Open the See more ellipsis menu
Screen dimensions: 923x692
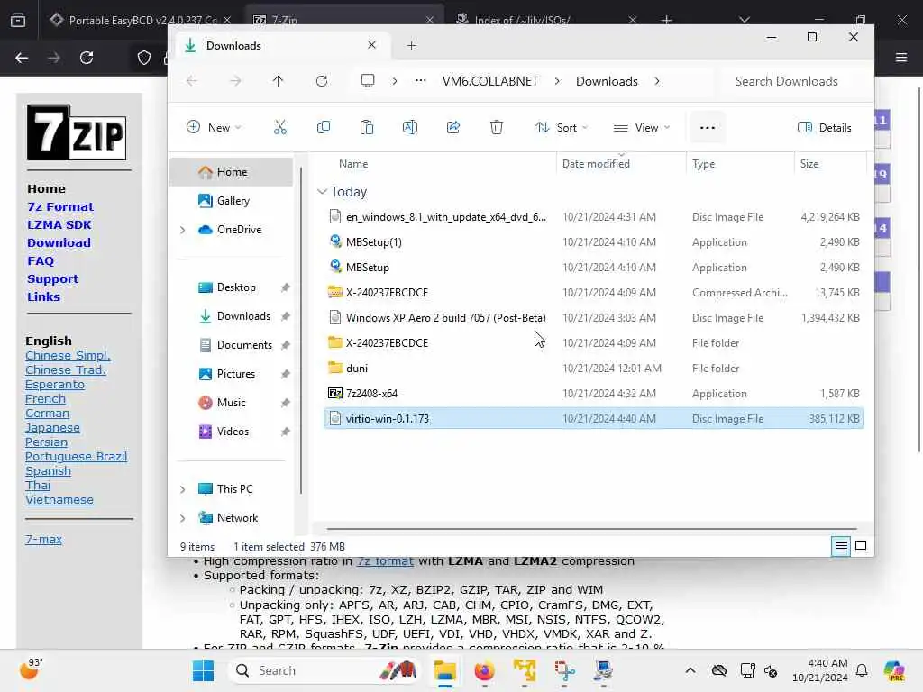coord(707,127)
